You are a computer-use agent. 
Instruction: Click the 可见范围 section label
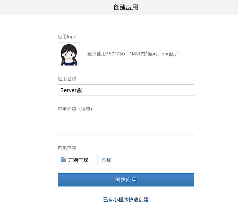(67, 148)
